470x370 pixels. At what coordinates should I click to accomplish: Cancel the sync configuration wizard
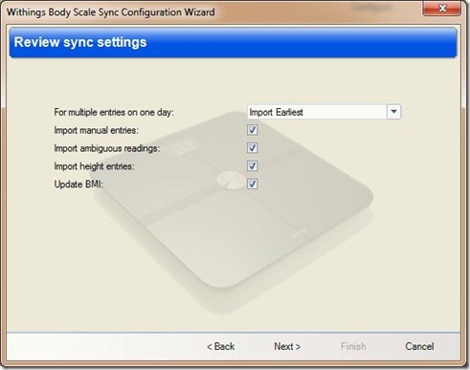pos(419,346)
